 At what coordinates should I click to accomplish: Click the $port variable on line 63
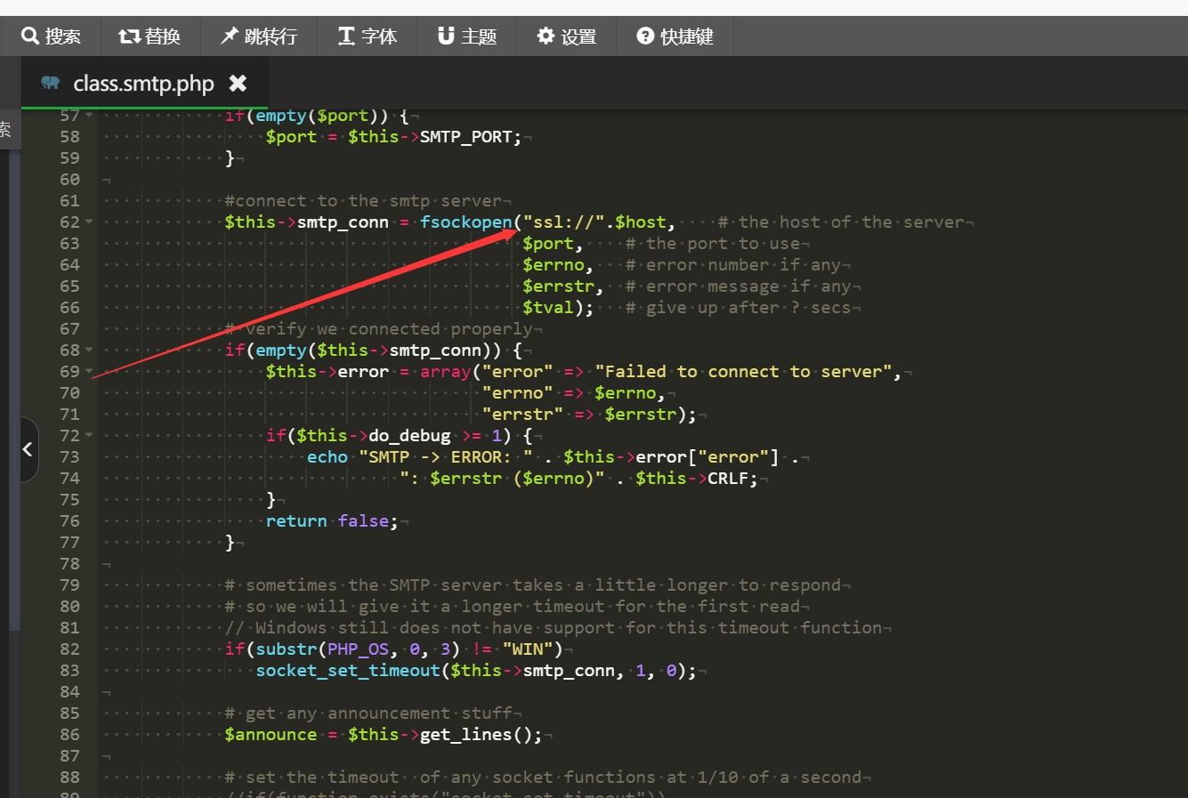[x=548, y=244]
